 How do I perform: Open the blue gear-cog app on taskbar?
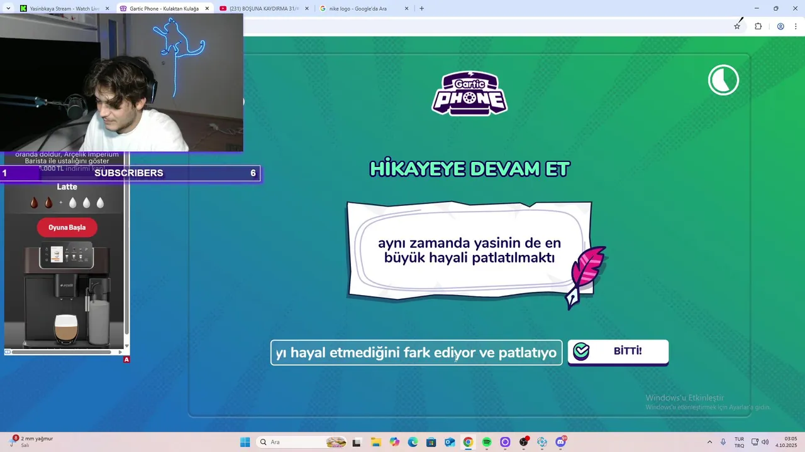click(x=542, y=442)
